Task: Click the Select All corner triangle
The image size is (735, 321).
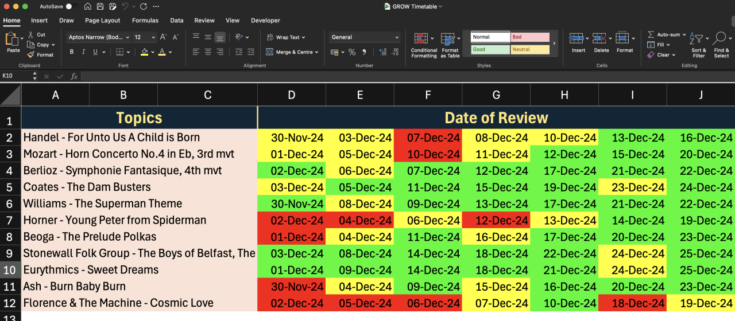Action: 11,95
